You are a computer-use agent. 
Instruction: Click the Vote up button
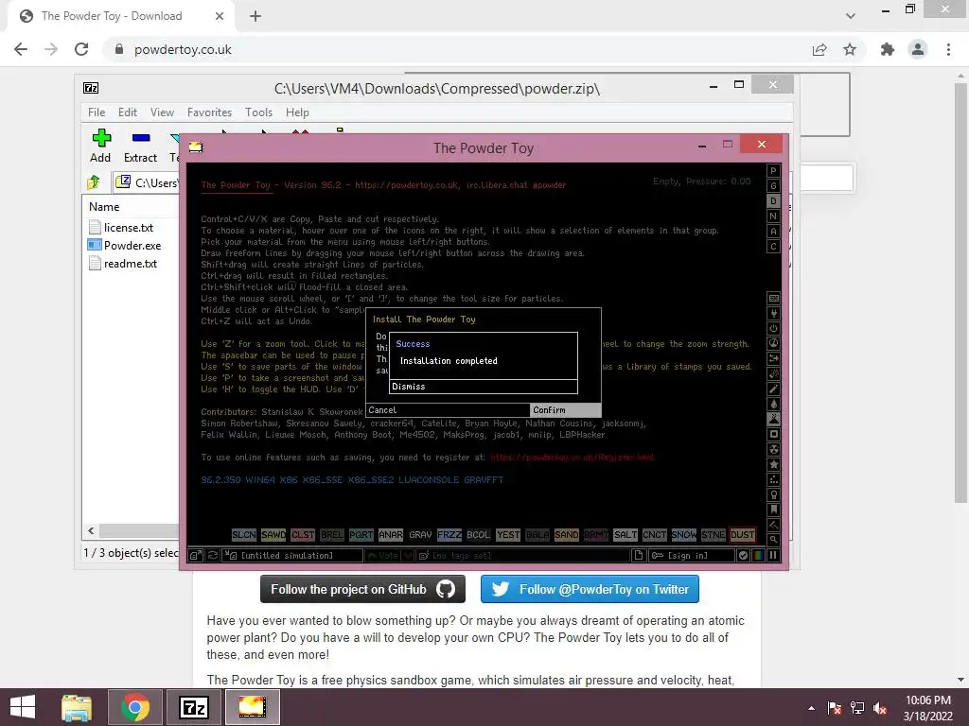(382, 556)
